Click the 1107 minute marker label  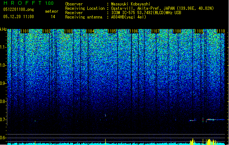(155, 31)
